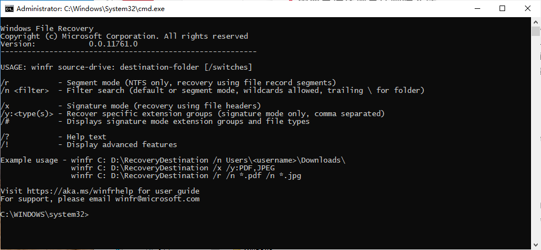The height and width of the screenshot is (250, 541).
Task: Click the scrollbar down arrow
Action: point(535,244)
